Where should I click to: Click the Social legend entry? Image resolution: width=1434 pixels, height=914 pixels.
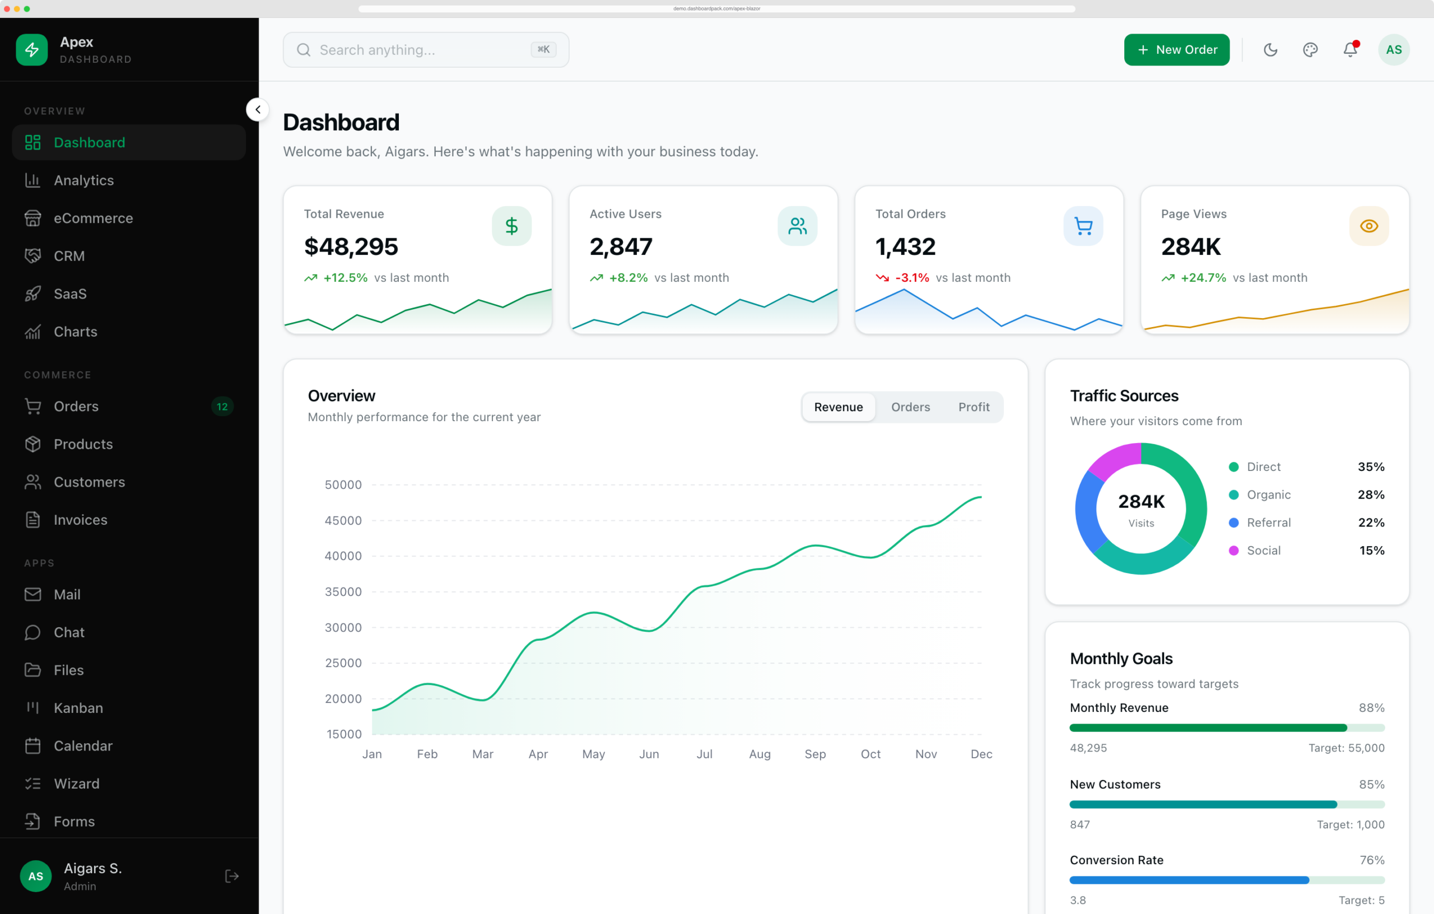[1306, 550]
